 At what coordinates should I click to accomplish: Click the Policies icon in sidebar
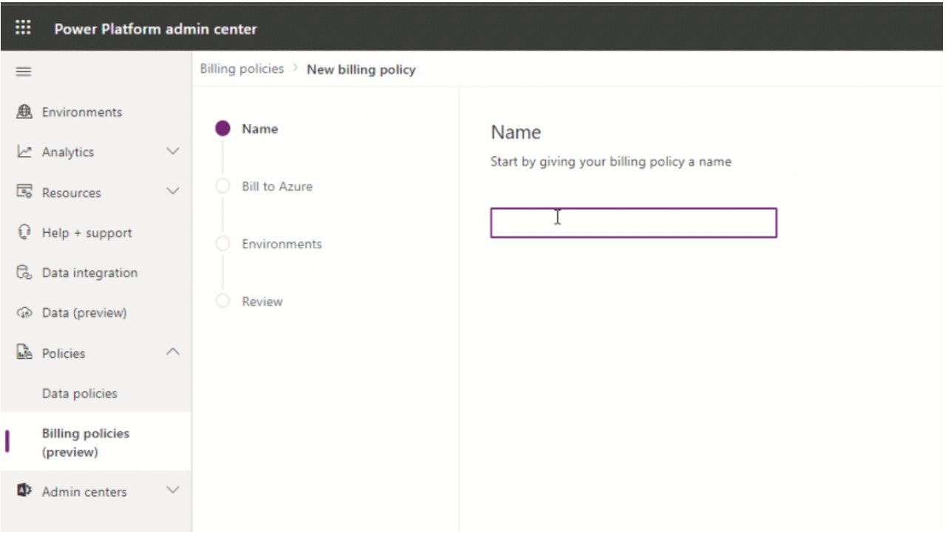click(x=24, y=353)
